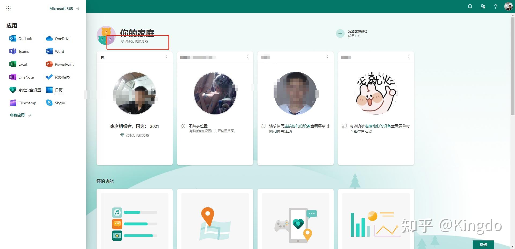Launch Skype app
Image resolution: width=515 pixels, height=249 pixels.
[56, 103]
